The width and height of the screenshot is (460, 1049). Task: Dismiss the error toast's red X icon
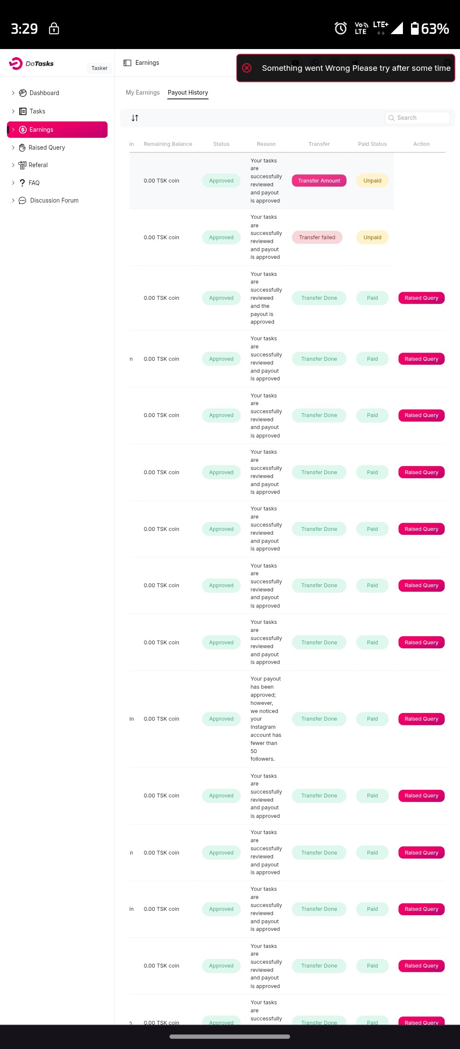tap(247, 68)
